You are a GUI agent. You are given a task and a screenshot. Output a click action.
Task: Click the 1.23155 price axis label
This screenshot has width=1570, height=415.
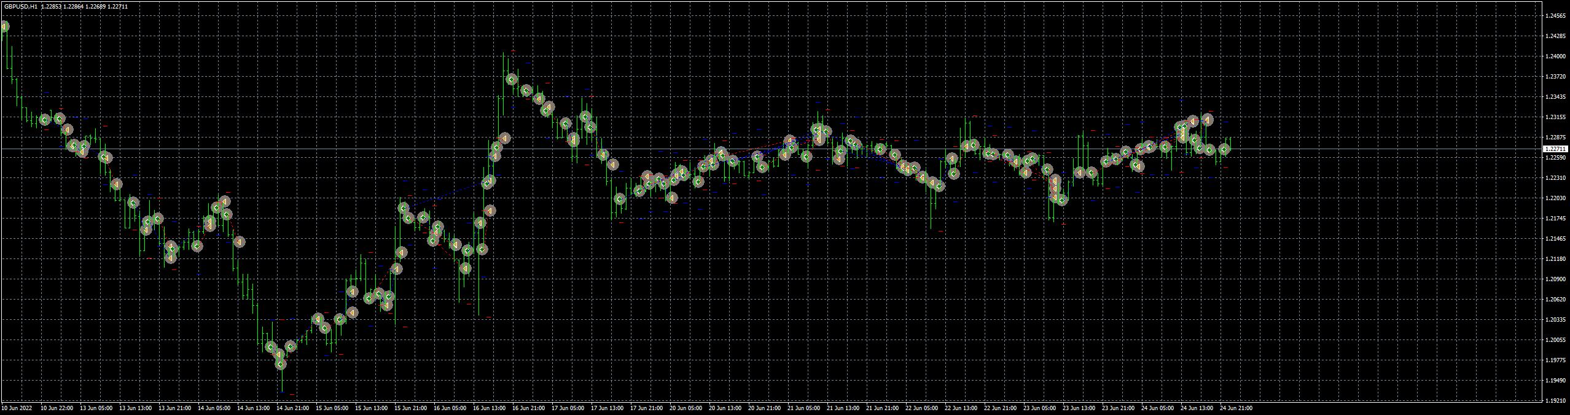(x=1555, y=117)
